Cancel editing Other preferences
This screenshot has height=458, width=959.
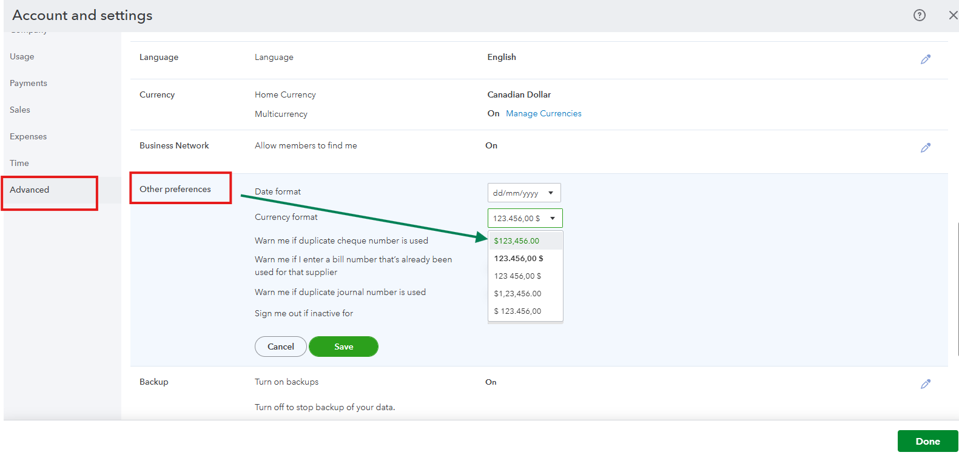(x=281, y=347)
